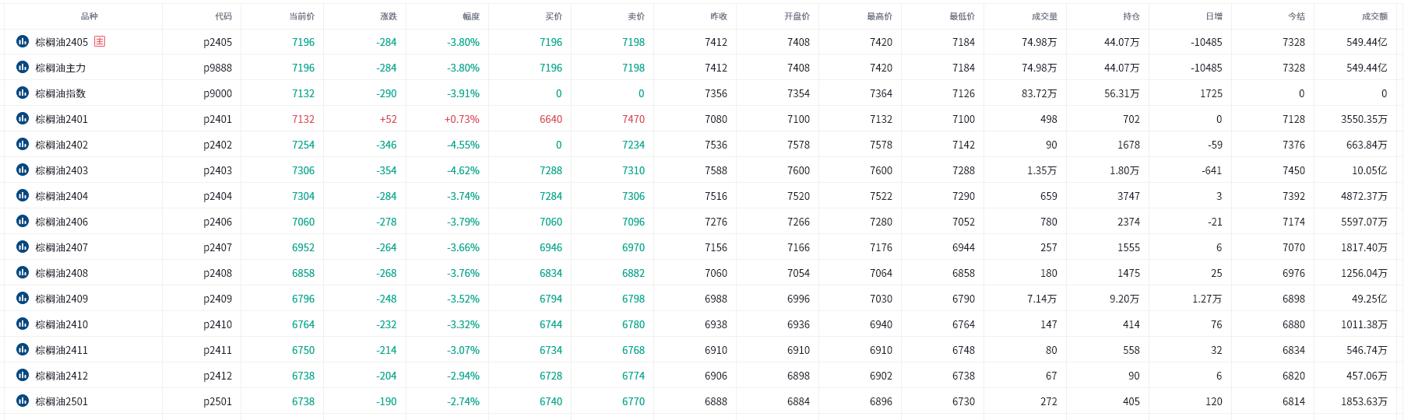This screenshot has height=420, width=1404.
Task: Click the 棕榈油2404 contract name
Action: click(62, 196)
